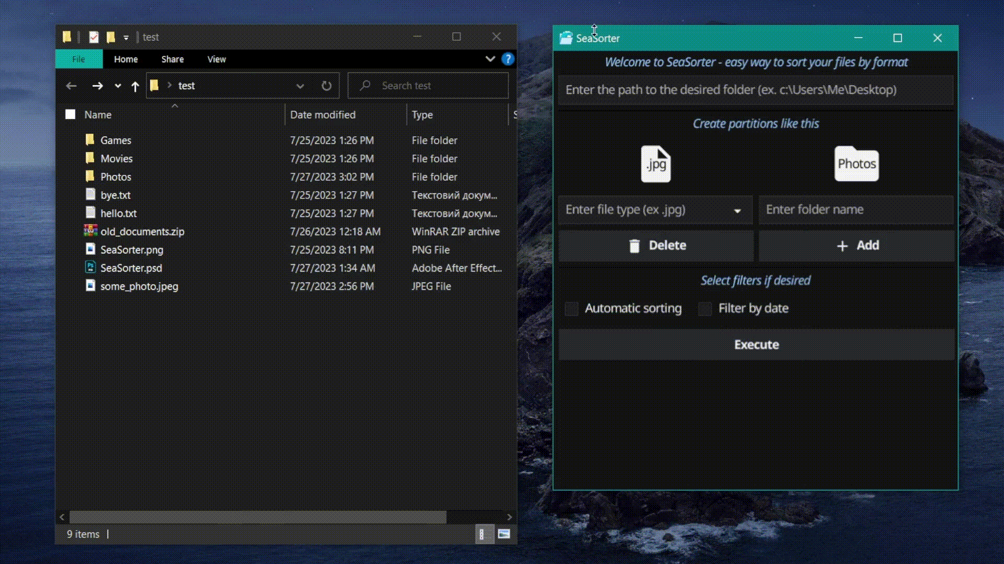Enable the Automatic sorting checkbox

click(x=572, y=309)
